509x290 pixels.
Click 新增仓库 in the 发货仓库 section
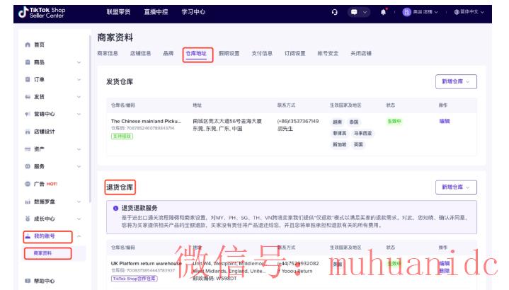point(456,82)
